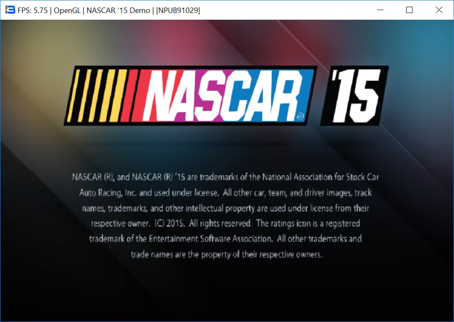Click the '15 logo block
454x322 pixels.
(355, 96)
